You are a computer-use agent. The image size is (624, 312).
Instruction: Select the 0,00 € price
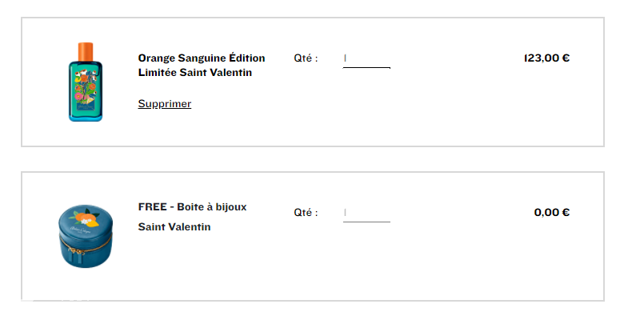coord(551,213)
